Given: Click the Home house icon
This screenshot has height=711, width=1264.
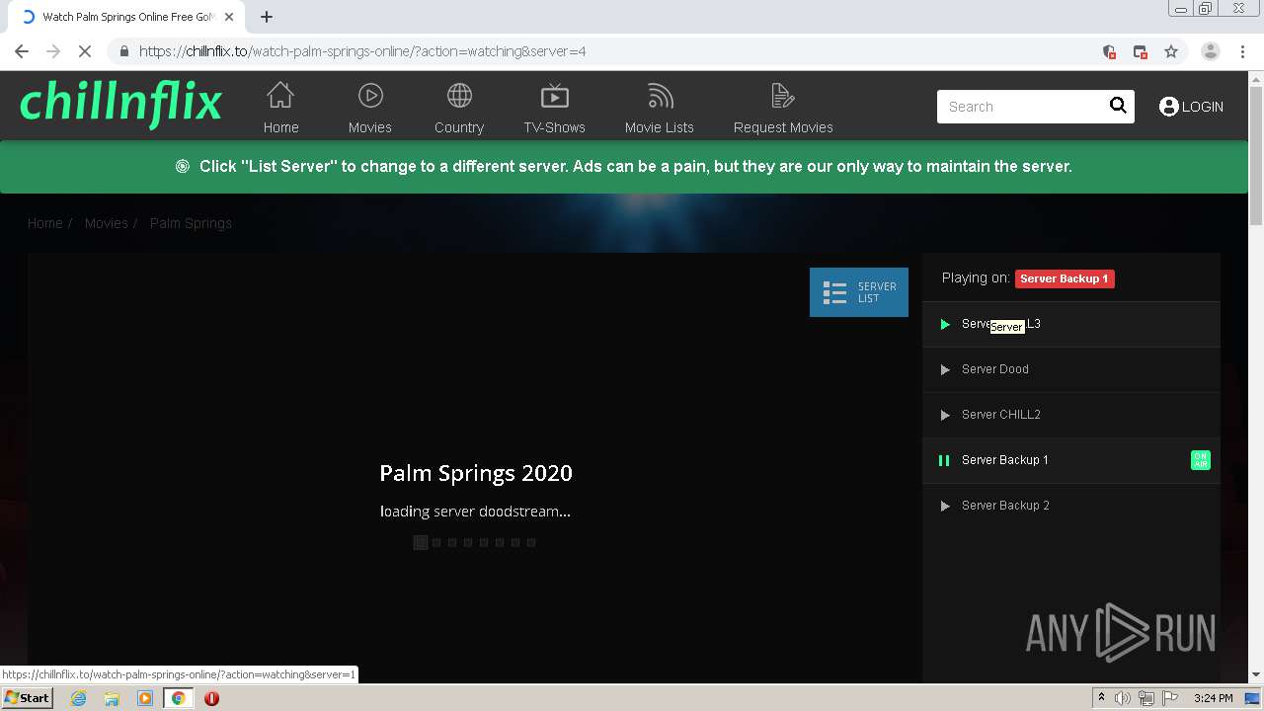Looking at the screenshot, I should [280, 96].
